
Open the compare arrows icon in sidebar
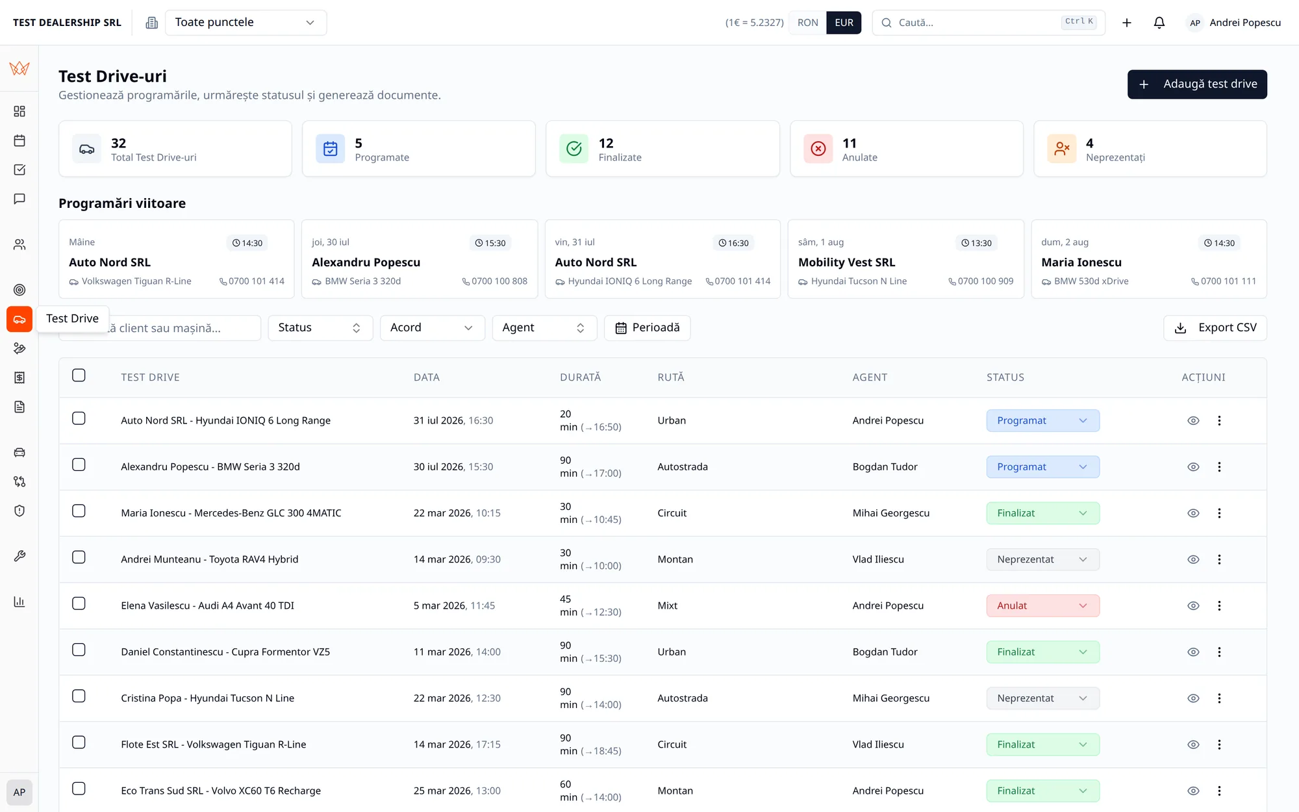[19, 481]
